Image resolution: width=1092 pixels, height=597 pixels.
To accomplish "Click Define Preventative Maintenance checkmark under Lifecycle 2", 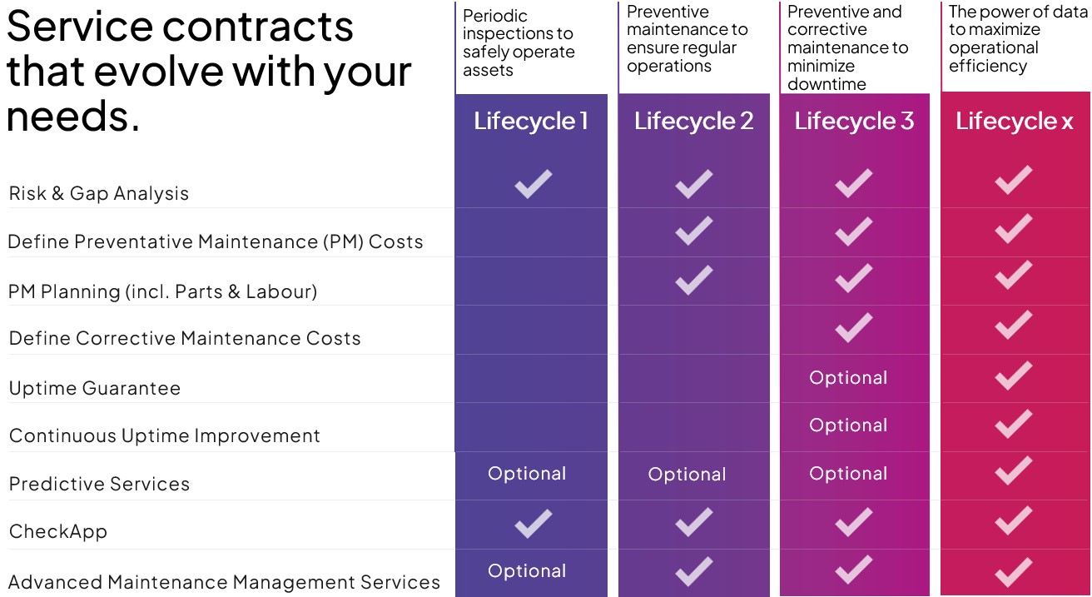I will [x=693, y=231].
